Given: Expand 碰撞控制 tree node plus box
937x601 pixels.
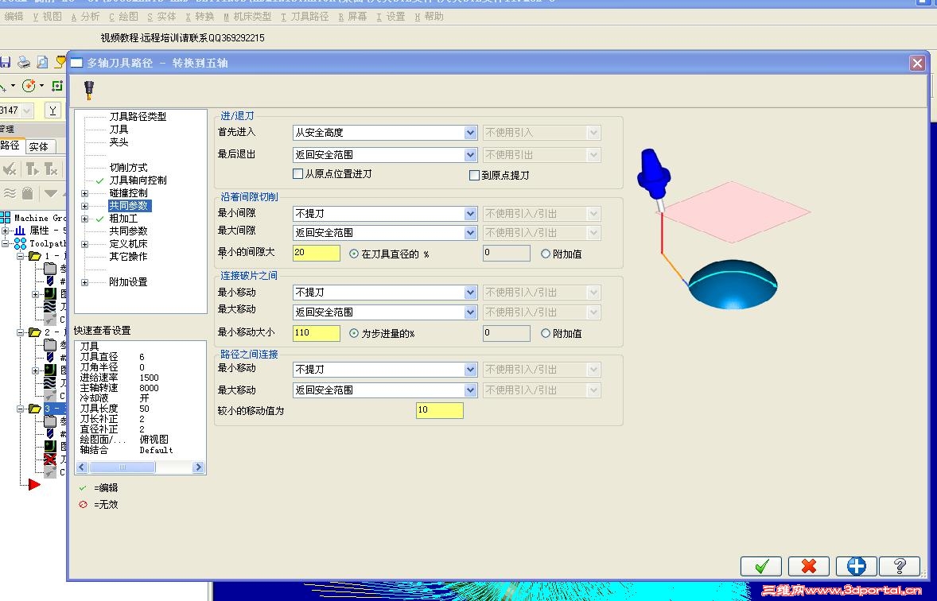Looking at the screenshot, I should (85, 193).
